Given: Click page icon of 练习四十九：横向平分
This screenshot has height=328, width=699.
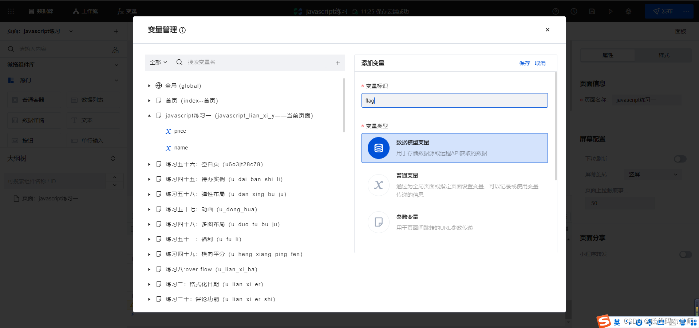Looking at the screenshot, I should [159, 254].
